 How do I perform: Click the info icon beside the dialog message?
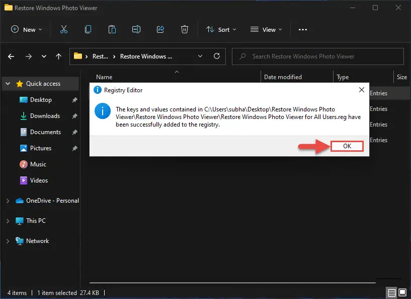point(103,111)
